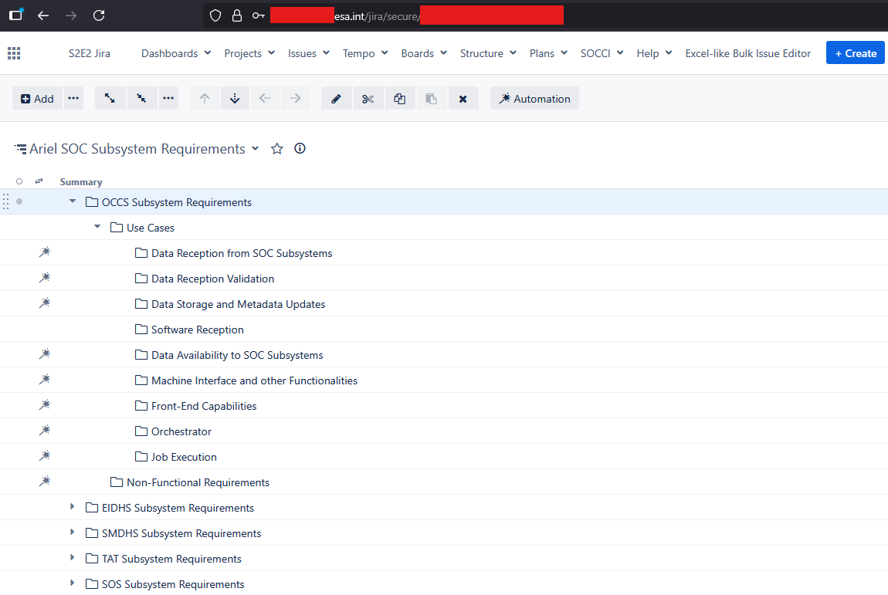The width and height of the screenshot is (888, 595).
Task: Click the X delete icon in toolbar
Action: [463, 99]
